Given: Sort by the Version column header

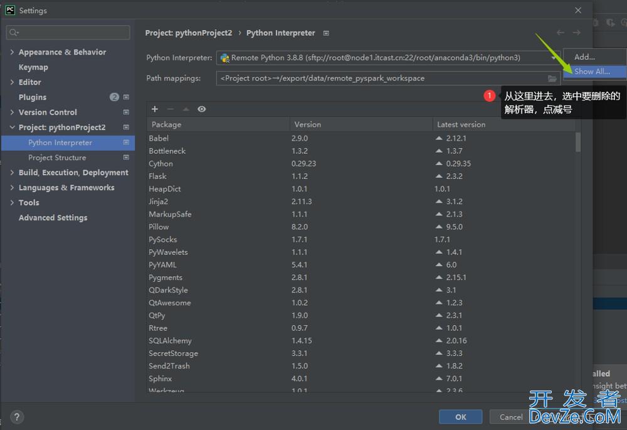Looking at the screenshot, I should pos(362,124).
